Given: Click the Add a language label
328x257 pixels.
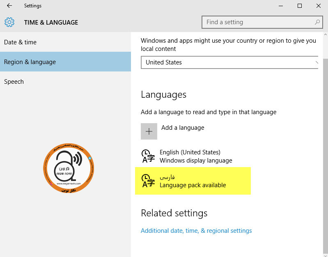Looking at the screenshot, I should (183, 128).
